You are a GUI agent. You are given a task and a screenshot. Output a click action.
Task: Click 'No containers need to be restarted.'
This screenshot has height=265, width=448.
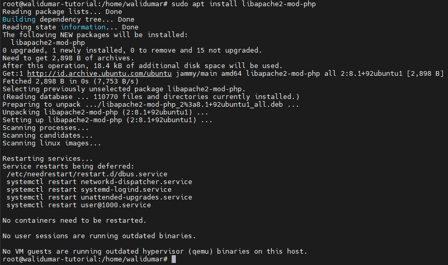pos(74,221)
